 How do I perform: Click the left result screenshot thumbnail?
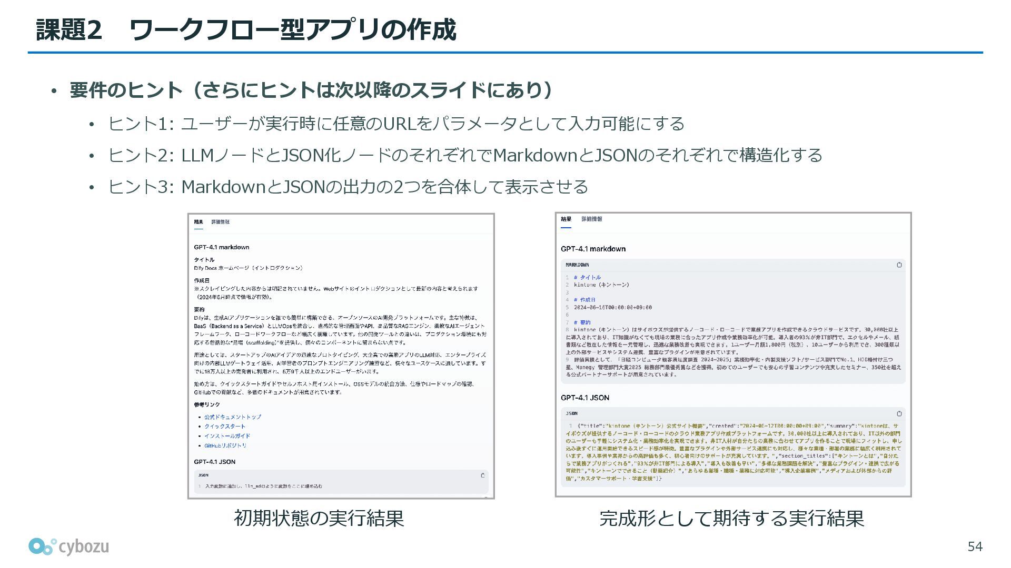pos(341,356)
